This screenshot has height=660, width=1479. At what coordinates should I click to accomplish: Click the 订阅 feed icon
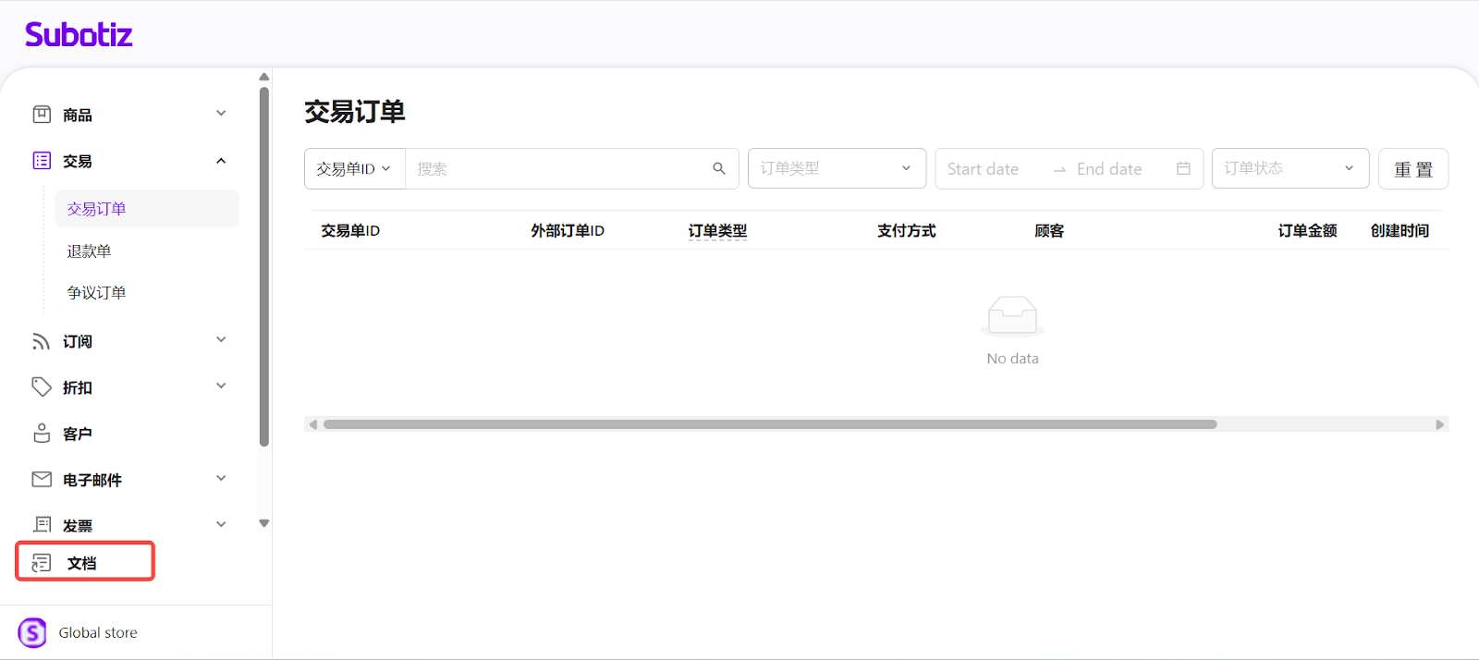tap(42, 341)
